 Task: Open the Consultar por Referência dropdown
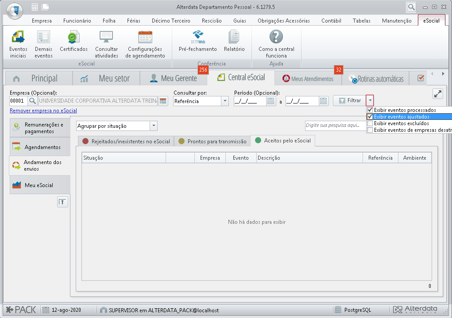(225, 101)
